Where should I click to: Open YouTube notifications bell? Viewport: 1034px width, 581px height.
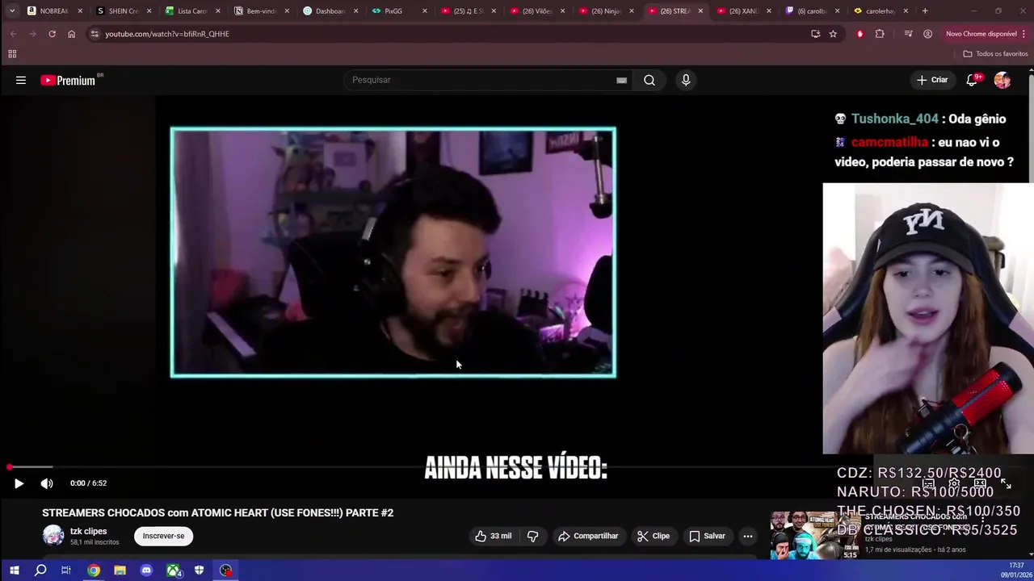[x=973, y=80]
